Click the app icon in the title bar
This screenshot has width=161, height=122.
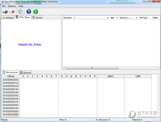click(x=2, y=2)
